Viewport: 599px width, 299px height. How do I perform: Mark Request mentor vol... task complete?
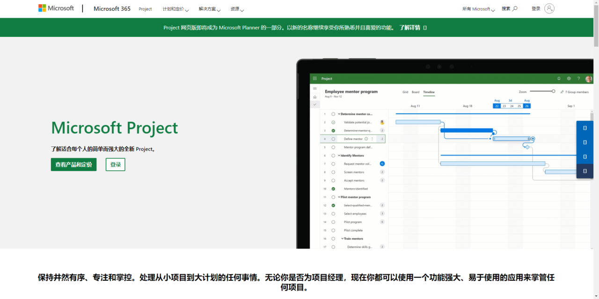coord(333,164)
